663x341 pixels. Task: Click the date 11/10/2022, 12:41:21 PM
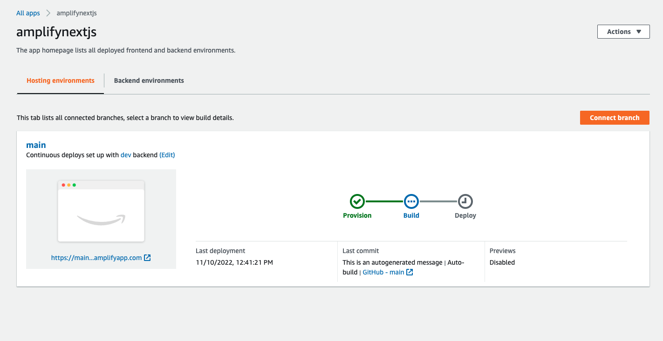[x=234, y=262]
